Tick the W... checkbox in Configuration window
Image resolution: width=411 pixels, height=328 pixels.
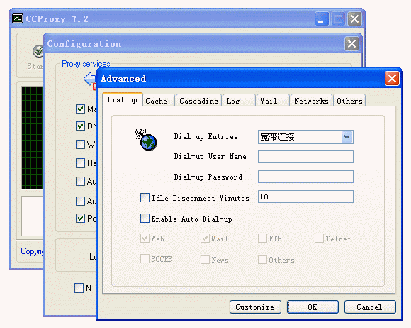click(80, 144)
